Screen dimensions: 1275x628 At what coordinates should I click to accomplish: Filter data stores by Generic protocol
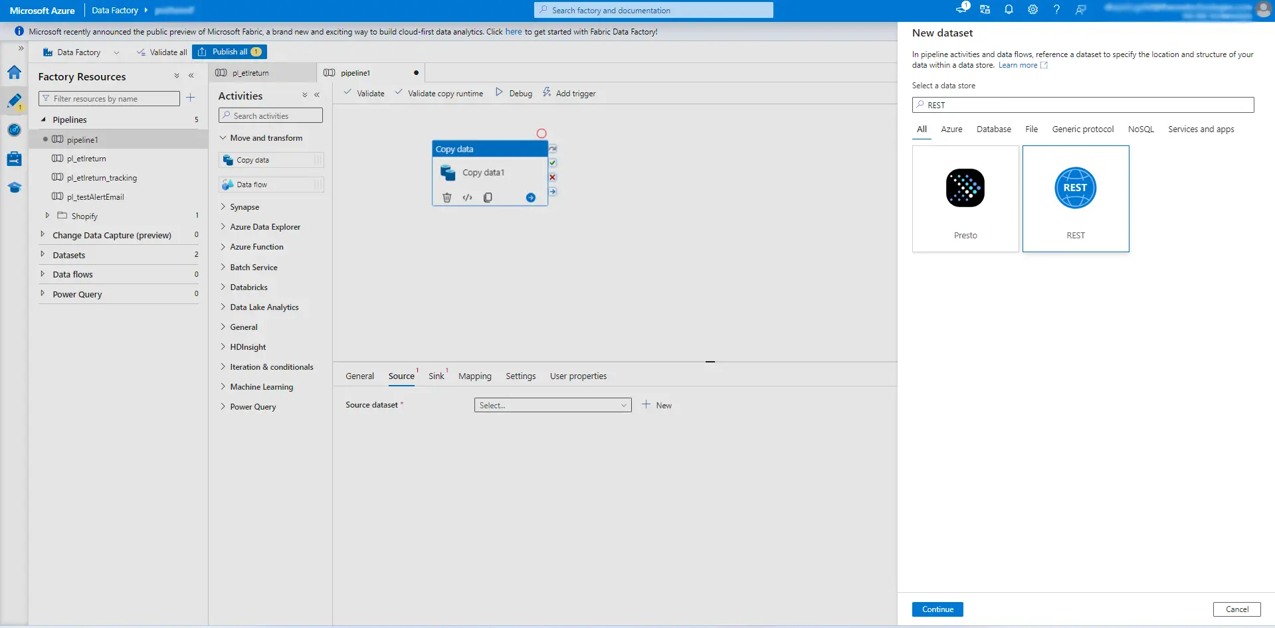click(1083, 129)
